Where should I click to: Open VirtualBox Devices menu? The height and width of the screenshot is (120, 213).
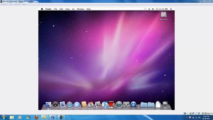click(17, 4)
